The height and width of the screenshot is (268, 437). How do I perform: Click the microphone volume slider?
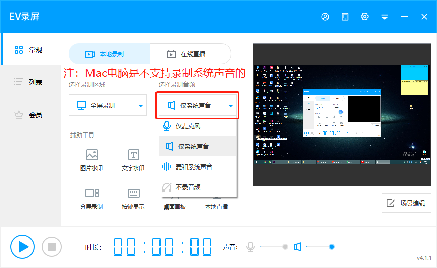pos(273,247)
